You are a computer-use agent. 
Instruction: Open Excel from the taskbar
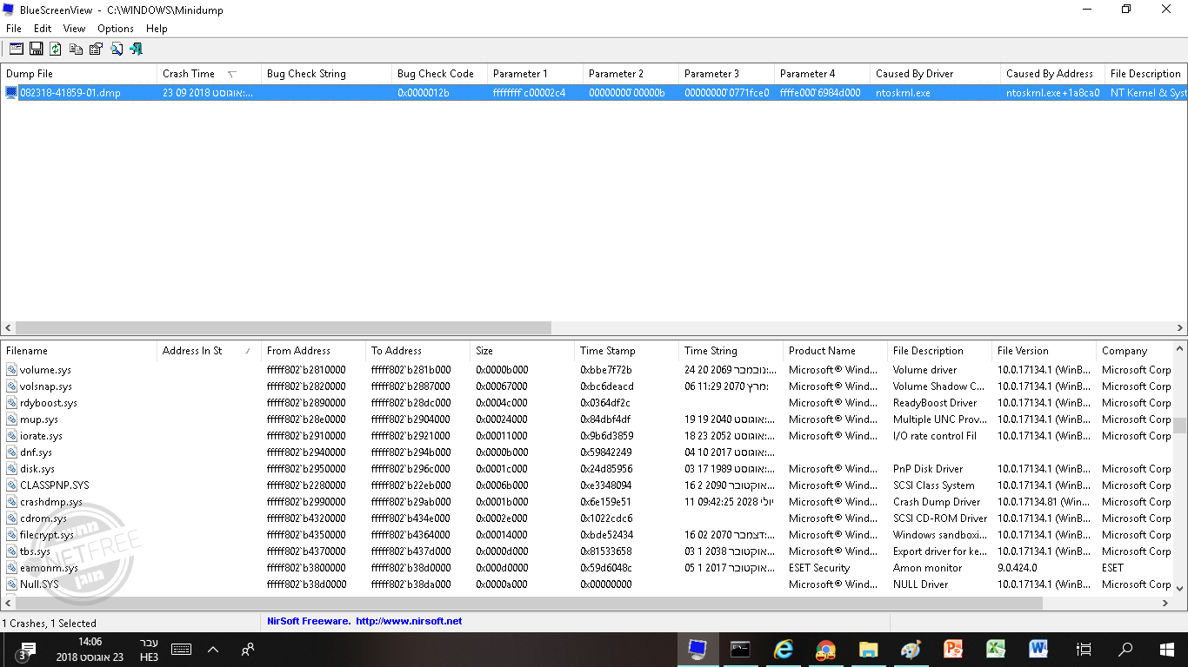click(x=996, y=649)
